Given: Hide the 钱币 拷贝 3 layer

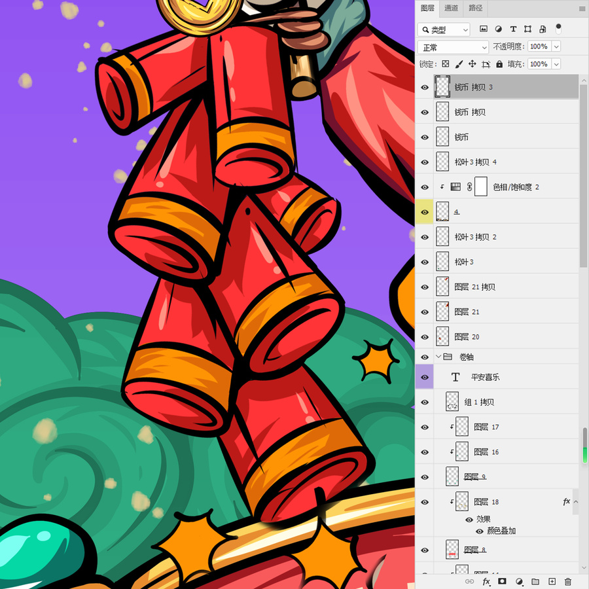Looking at the screenshot, I should (x=425, y=87).
